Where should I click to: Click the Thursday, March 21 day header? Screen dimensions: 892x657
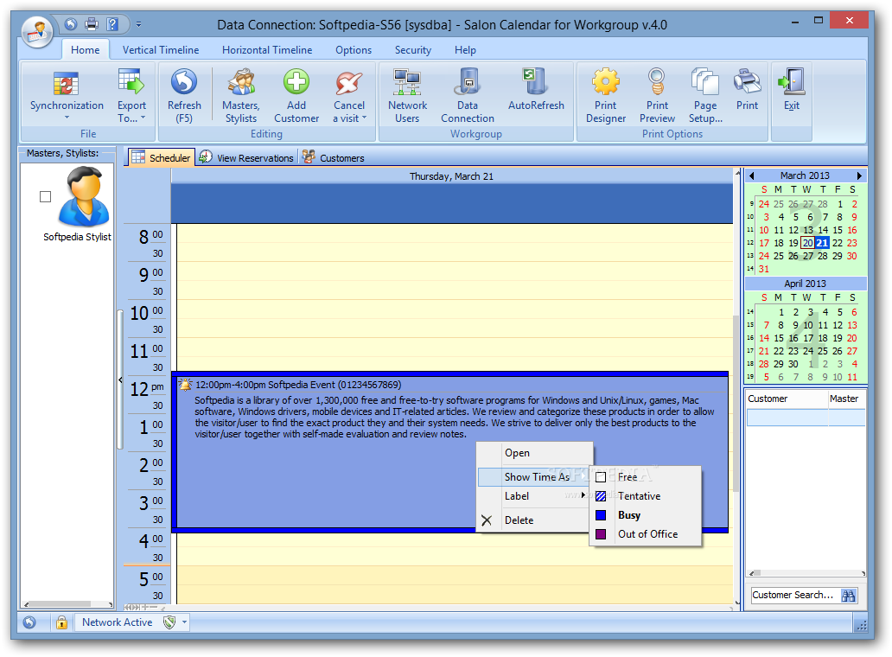point(452,176)
